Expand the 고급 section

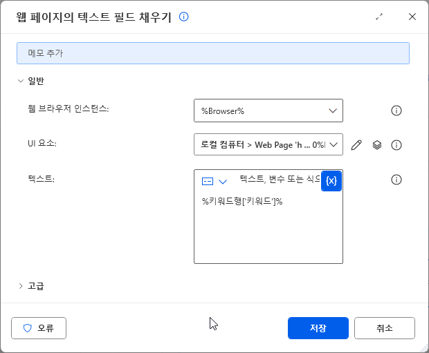click(21, 286)
